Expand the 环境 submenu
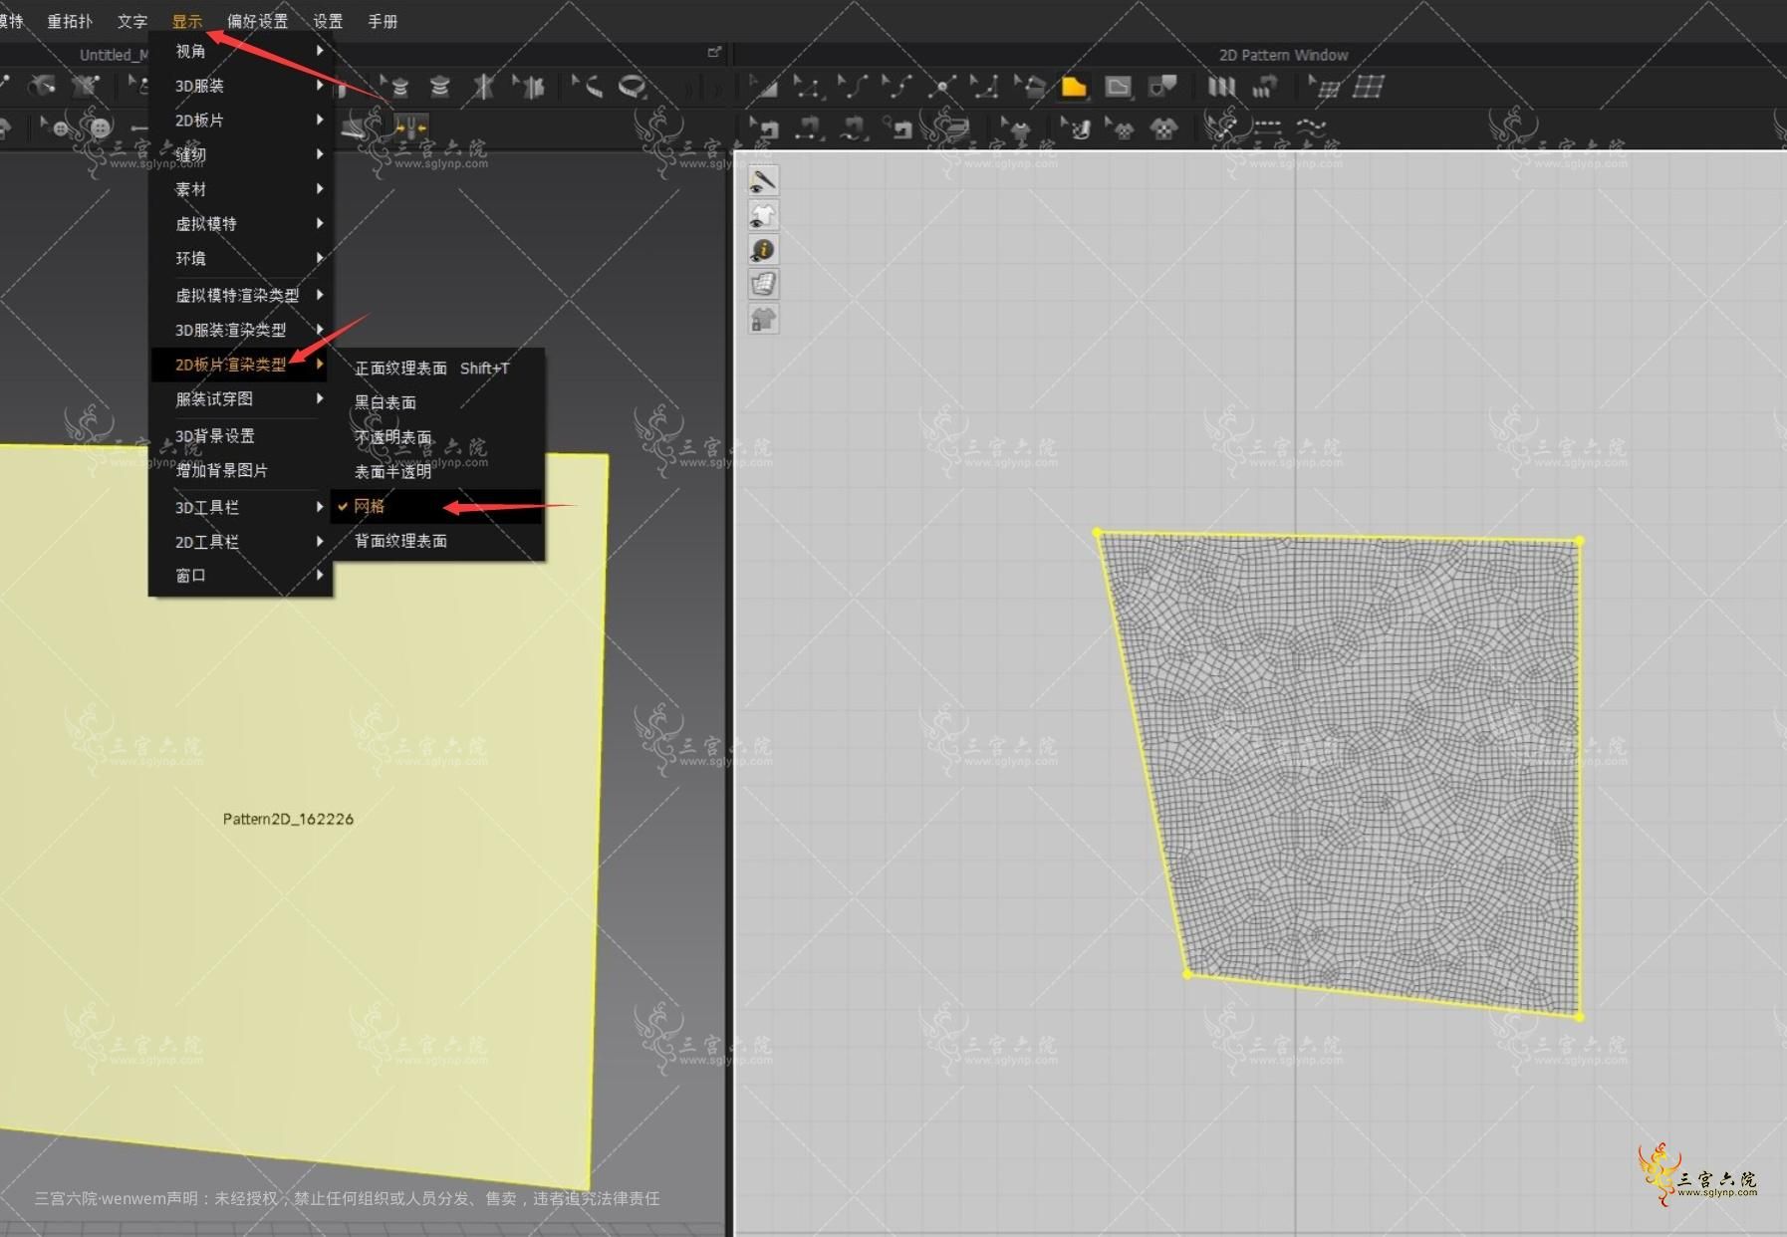Screen dimensions: 1787x1237 click(x=240, y=258)
